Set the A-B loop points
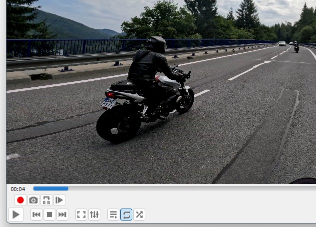316x227 pixels. [x=46, y=200]
